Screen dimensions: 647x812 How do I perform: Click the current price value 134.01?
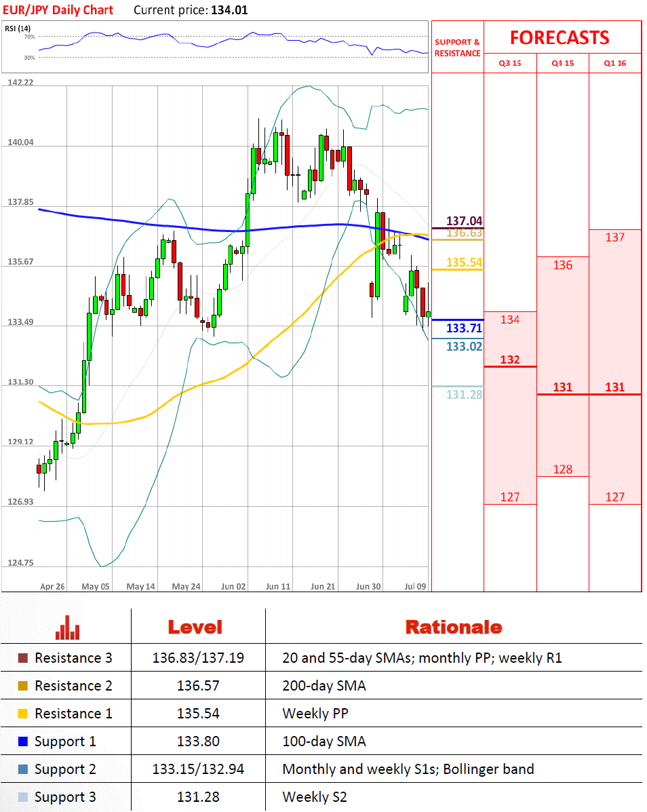pos(229,10)
